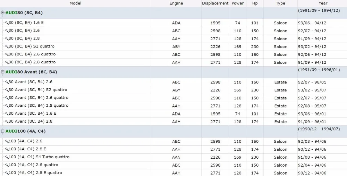Click the date range (1991/09 - 1996/01)
The height and width of the screenshot is (176, 347).
(319, 70)
